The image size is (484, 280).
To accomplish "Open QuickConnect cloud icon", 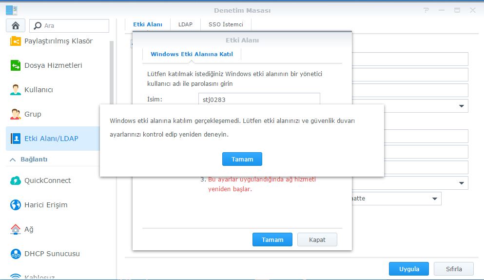I will pos(16,180).
